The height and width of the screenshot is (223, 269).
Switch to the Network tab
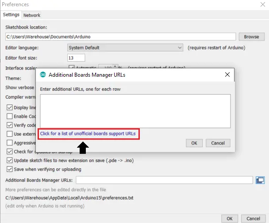click(x=32, y=15)
